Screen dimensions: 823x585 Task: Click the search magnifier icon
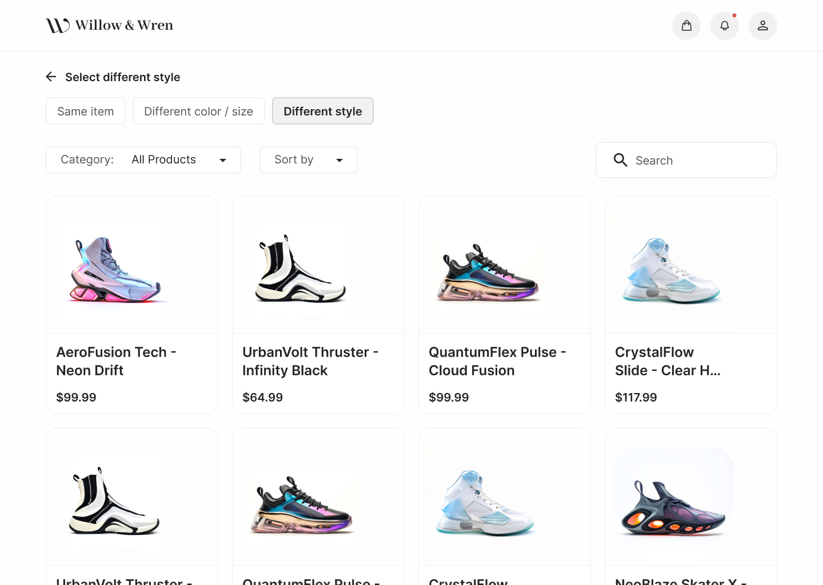click(621, 160)
